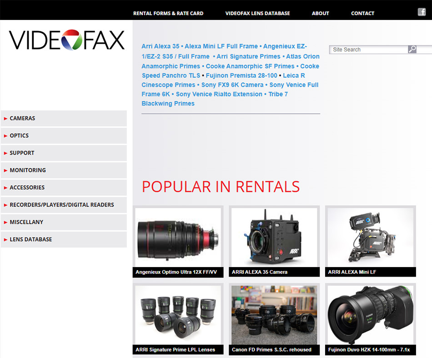Open the Videofax Lens Database menu
432x358 pixels.
pos(257,13)
